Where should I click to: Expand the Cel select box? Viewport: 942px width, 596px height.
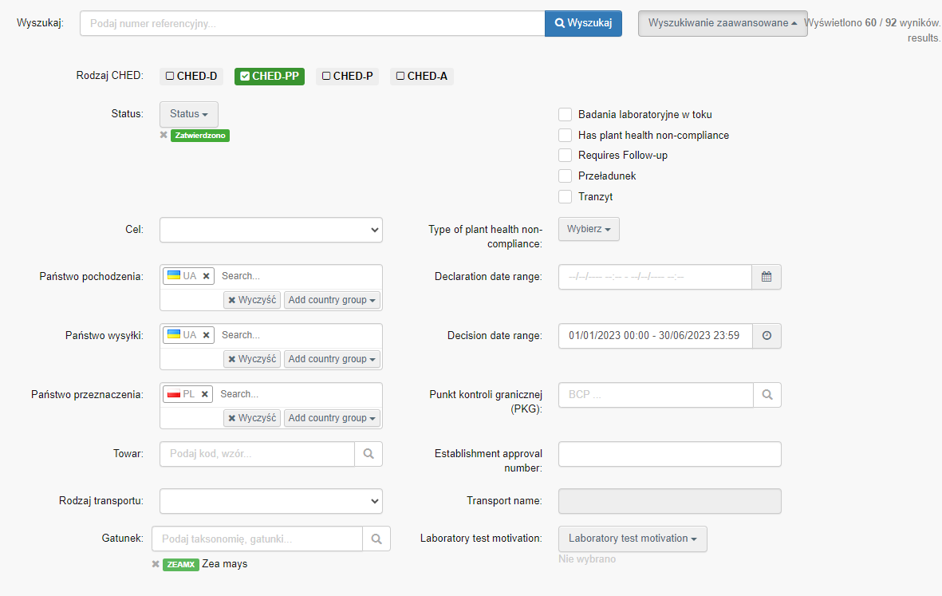271,230
